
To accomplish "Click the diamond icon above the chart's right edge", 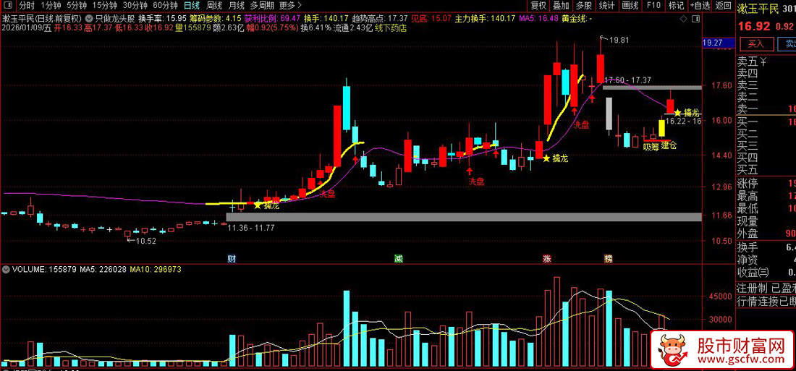I will [682, 19].
